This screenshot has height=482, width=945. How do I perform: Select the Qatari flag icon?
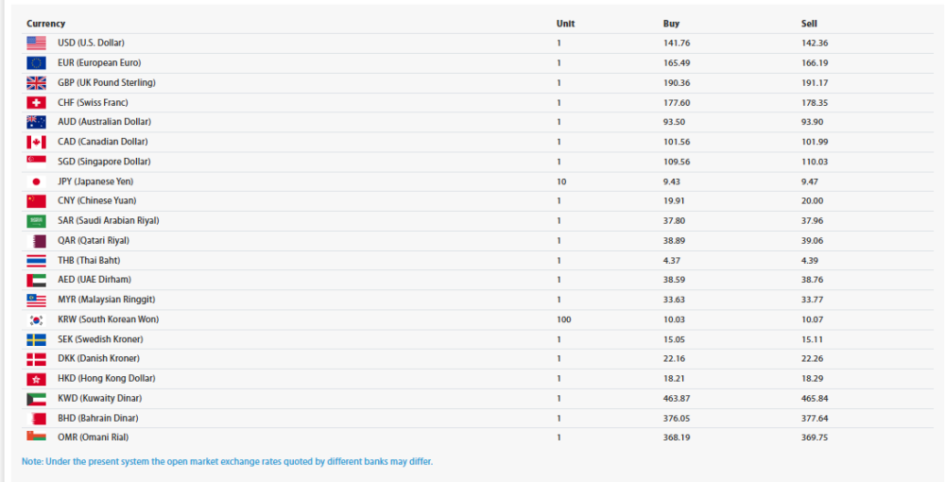click(36, 240)
